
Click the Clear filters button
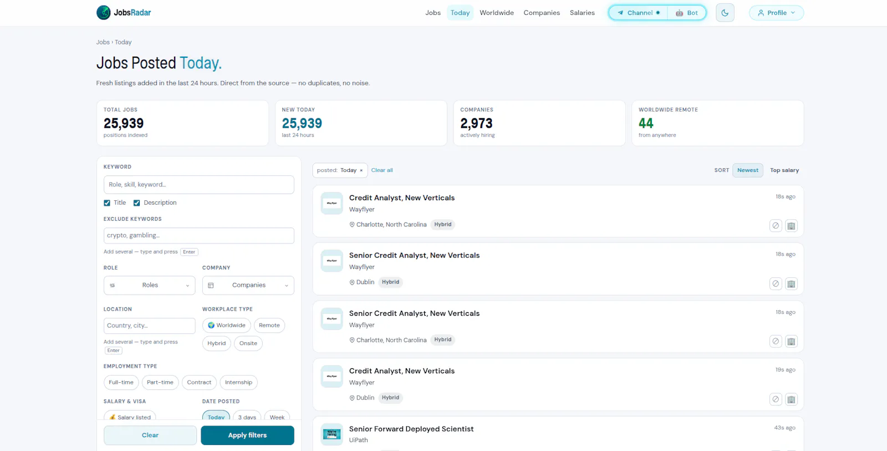150,435
